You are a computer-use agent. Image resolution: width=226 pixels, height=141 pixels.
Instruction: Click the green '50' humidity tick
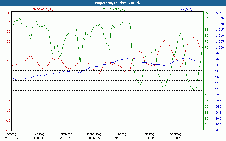click(207, 71)
